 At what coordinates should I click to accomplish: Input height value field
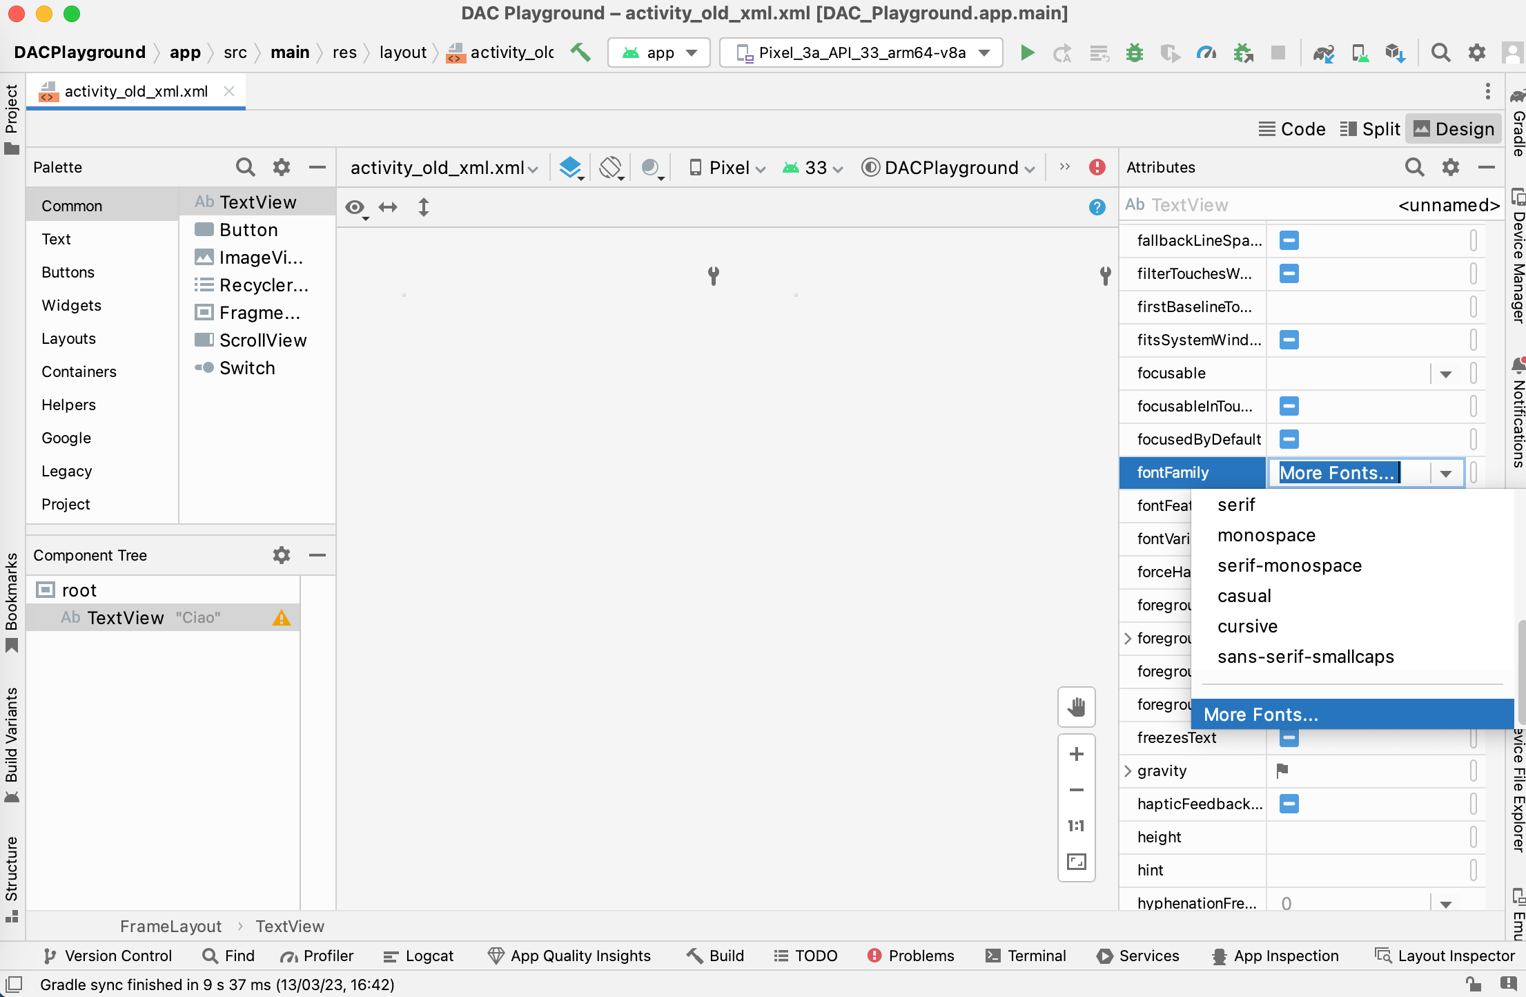(1368, 837)
